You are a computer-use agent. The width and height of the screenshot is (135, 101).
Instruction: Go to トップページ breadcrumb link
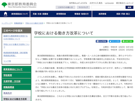click(x=6, y=23)
